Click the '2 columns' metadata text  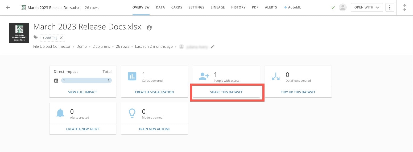click(x=101, y=46)
